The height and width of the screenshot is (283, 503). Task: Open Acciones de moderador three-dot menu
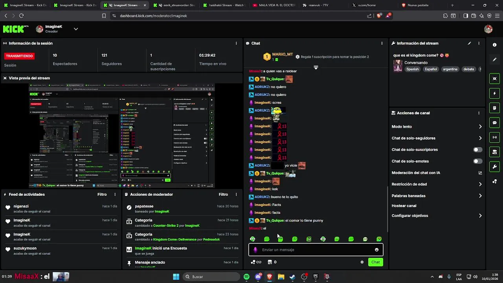click(x=236, y=194)
